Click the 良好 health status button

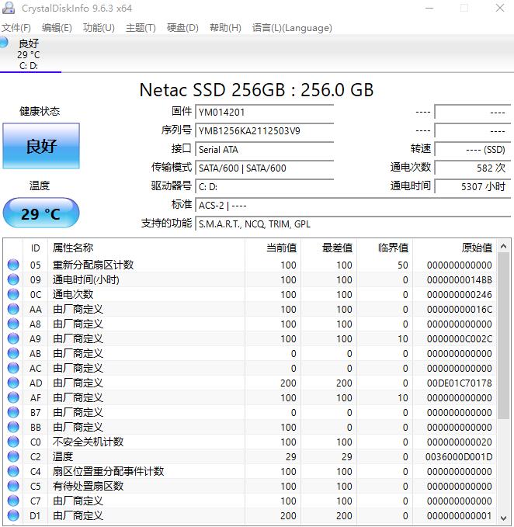41,146
